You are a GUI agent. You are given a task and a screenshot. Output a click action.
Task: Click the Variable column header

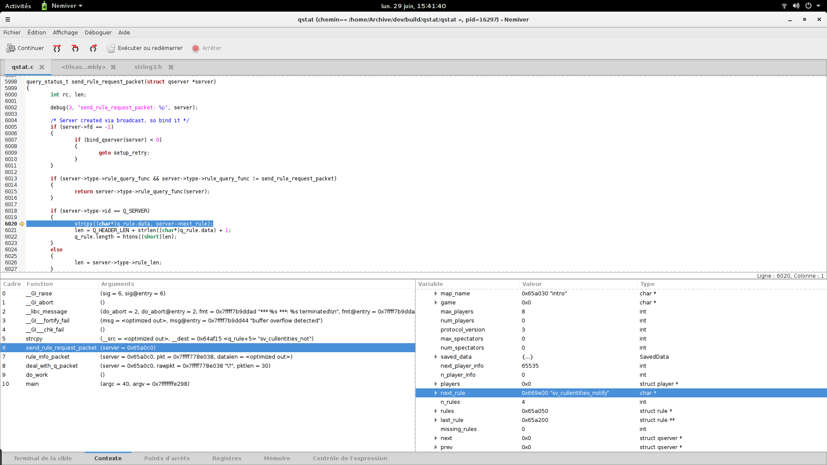click(x=468, y=284)
